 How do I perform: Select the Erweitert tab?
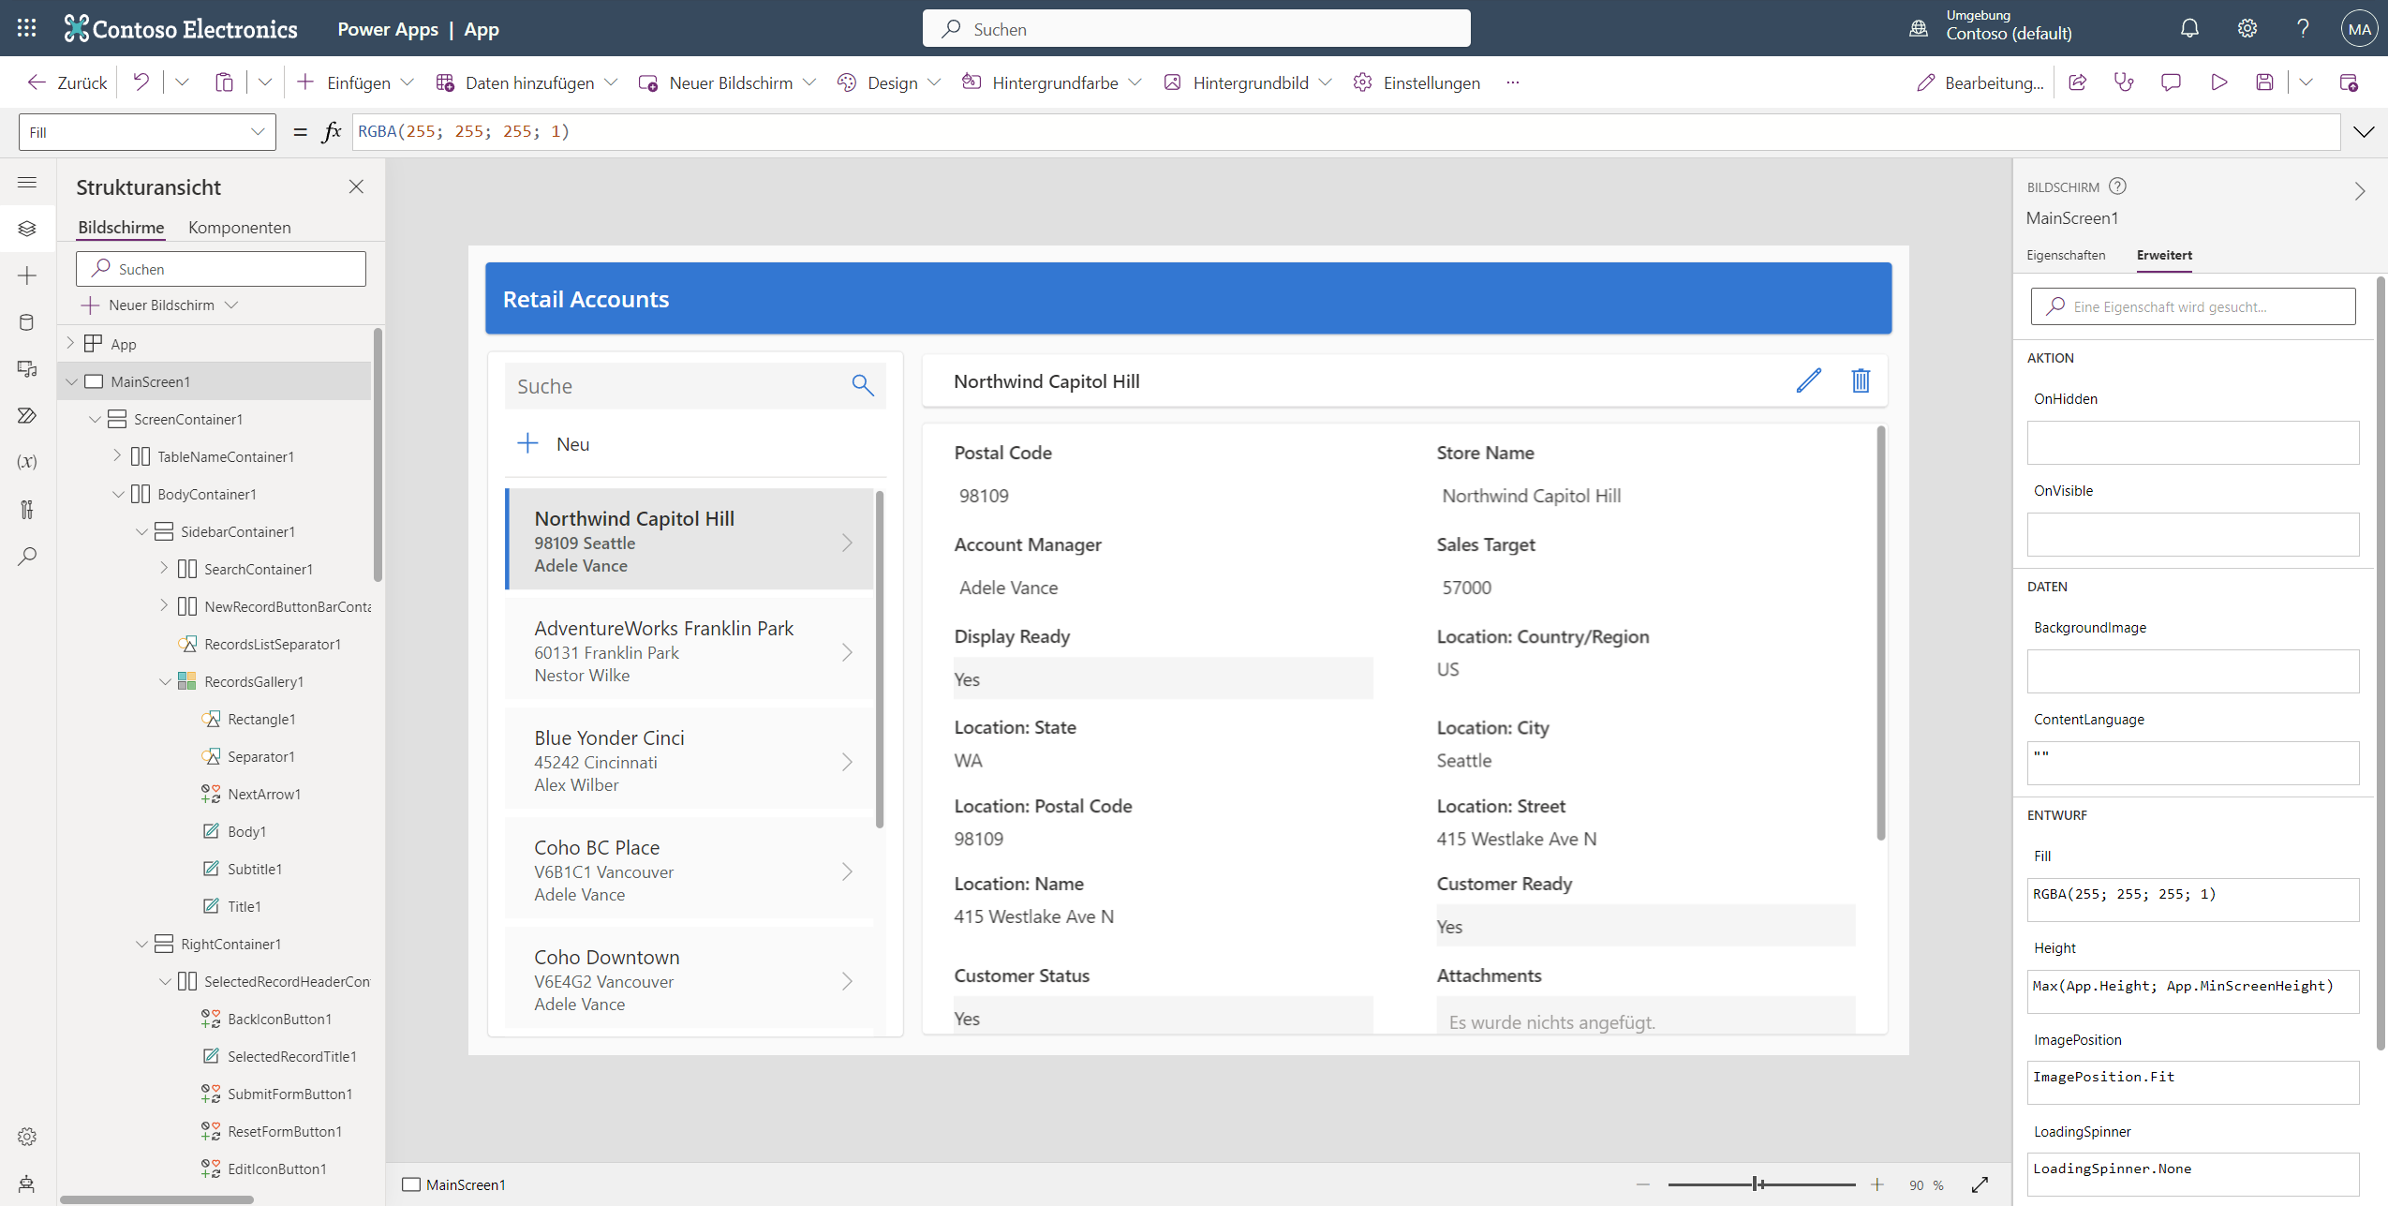coord(2164,255)
